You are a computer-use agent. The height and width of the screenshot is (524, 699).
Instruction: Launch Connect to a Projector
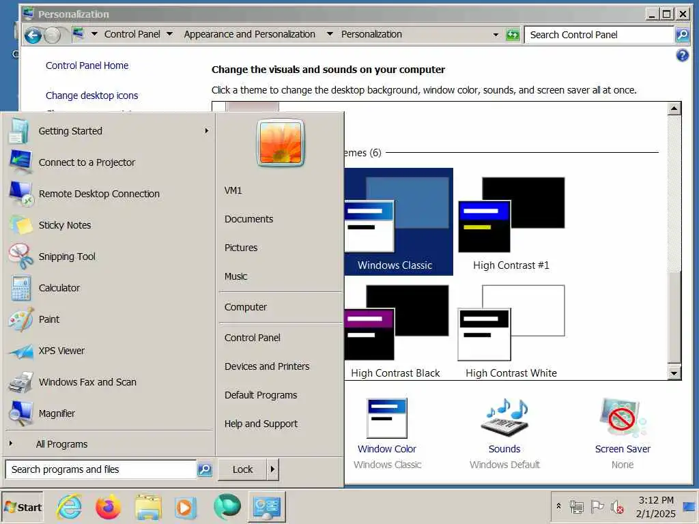pos(109,162)
